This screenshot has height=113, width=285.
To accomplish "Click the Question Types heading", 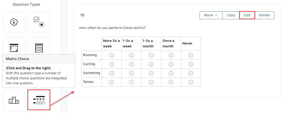I will point(26,4).
